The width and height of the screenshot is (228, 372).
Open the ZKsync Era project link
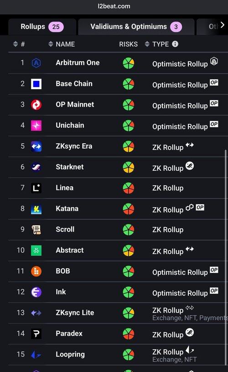74,146
